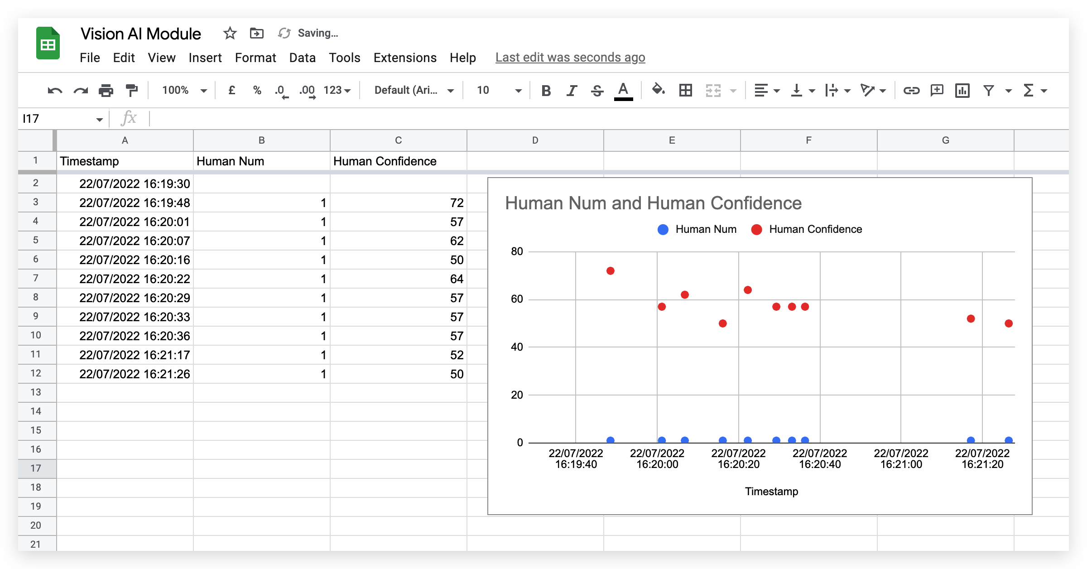Open the Functions sigma menu
The height and width of the screenshot is (569, 1087).
(1035, 91)
